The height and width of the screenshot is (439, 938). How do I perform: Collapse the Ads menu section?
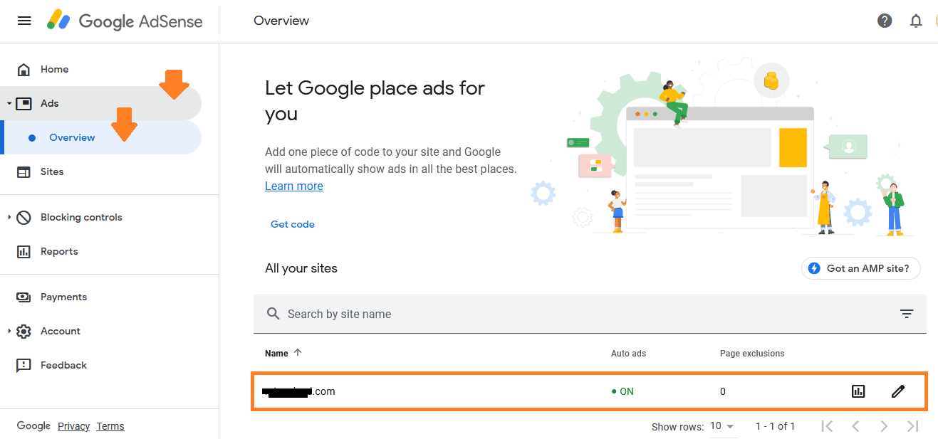9,103
